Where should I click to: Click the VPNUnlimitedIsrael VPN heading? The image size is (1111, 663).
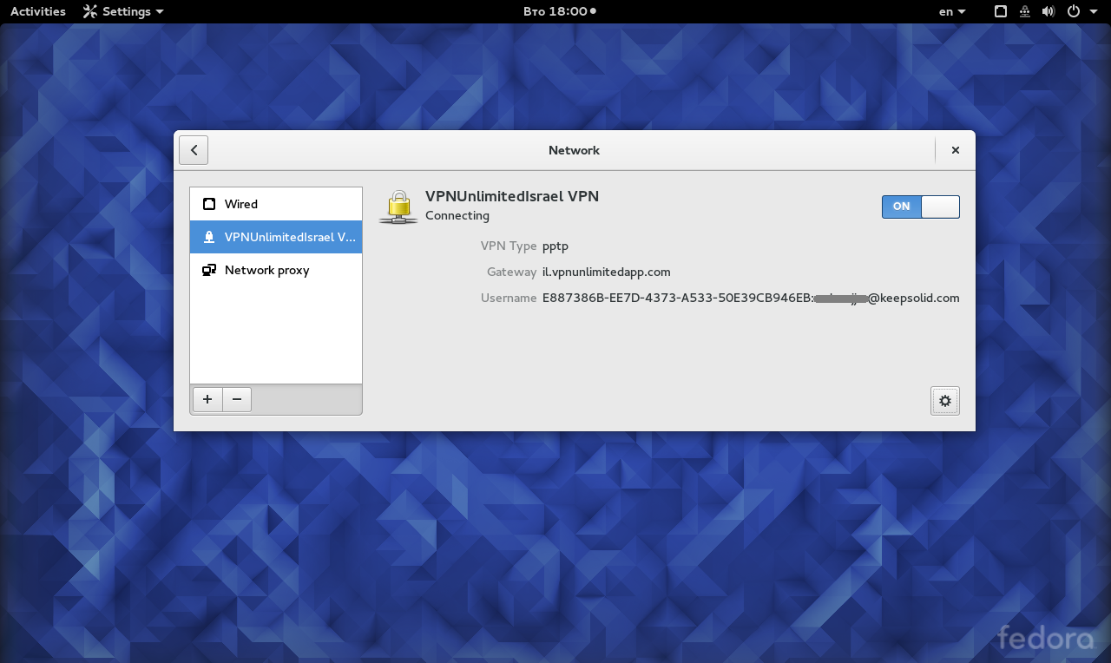(512, 196)
